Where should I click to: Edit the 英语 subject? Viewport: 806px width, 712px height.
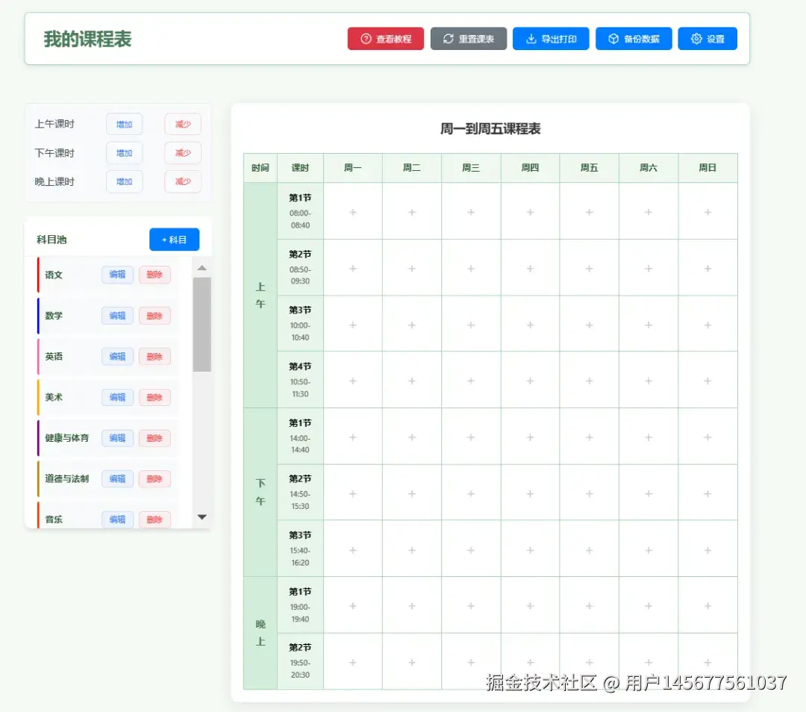pos(116,356)
